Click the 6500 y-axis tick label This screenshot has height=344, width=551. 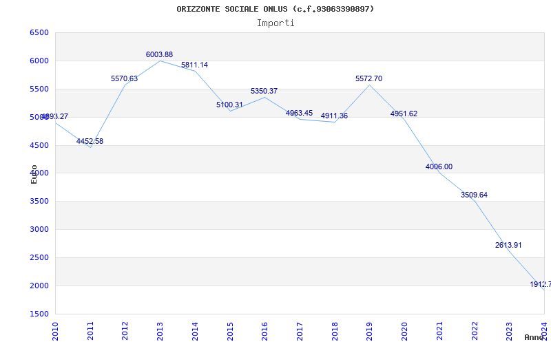click(39, 33)
